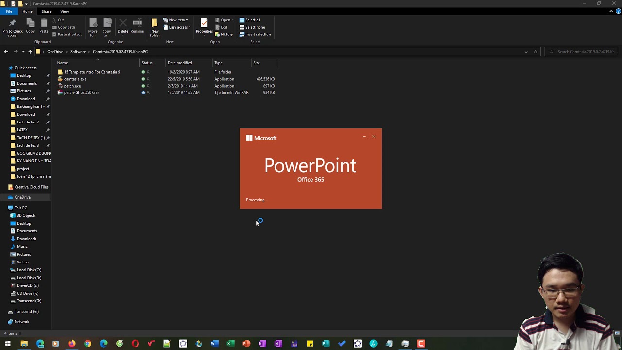Image resolution: width=622 pixels, height=350 pixels.
Task: Expand the Delete options arrow
Action: [x=122, y=35]
